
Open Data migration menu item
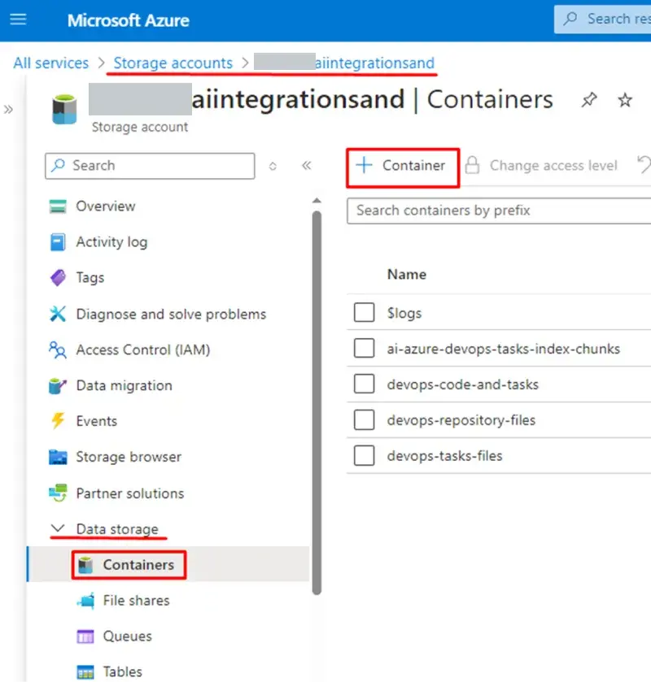tap(125, 385)
